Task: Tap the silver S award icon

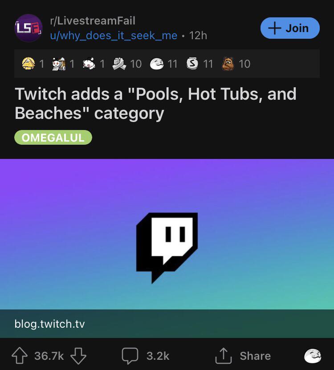Action: [192, 64]
